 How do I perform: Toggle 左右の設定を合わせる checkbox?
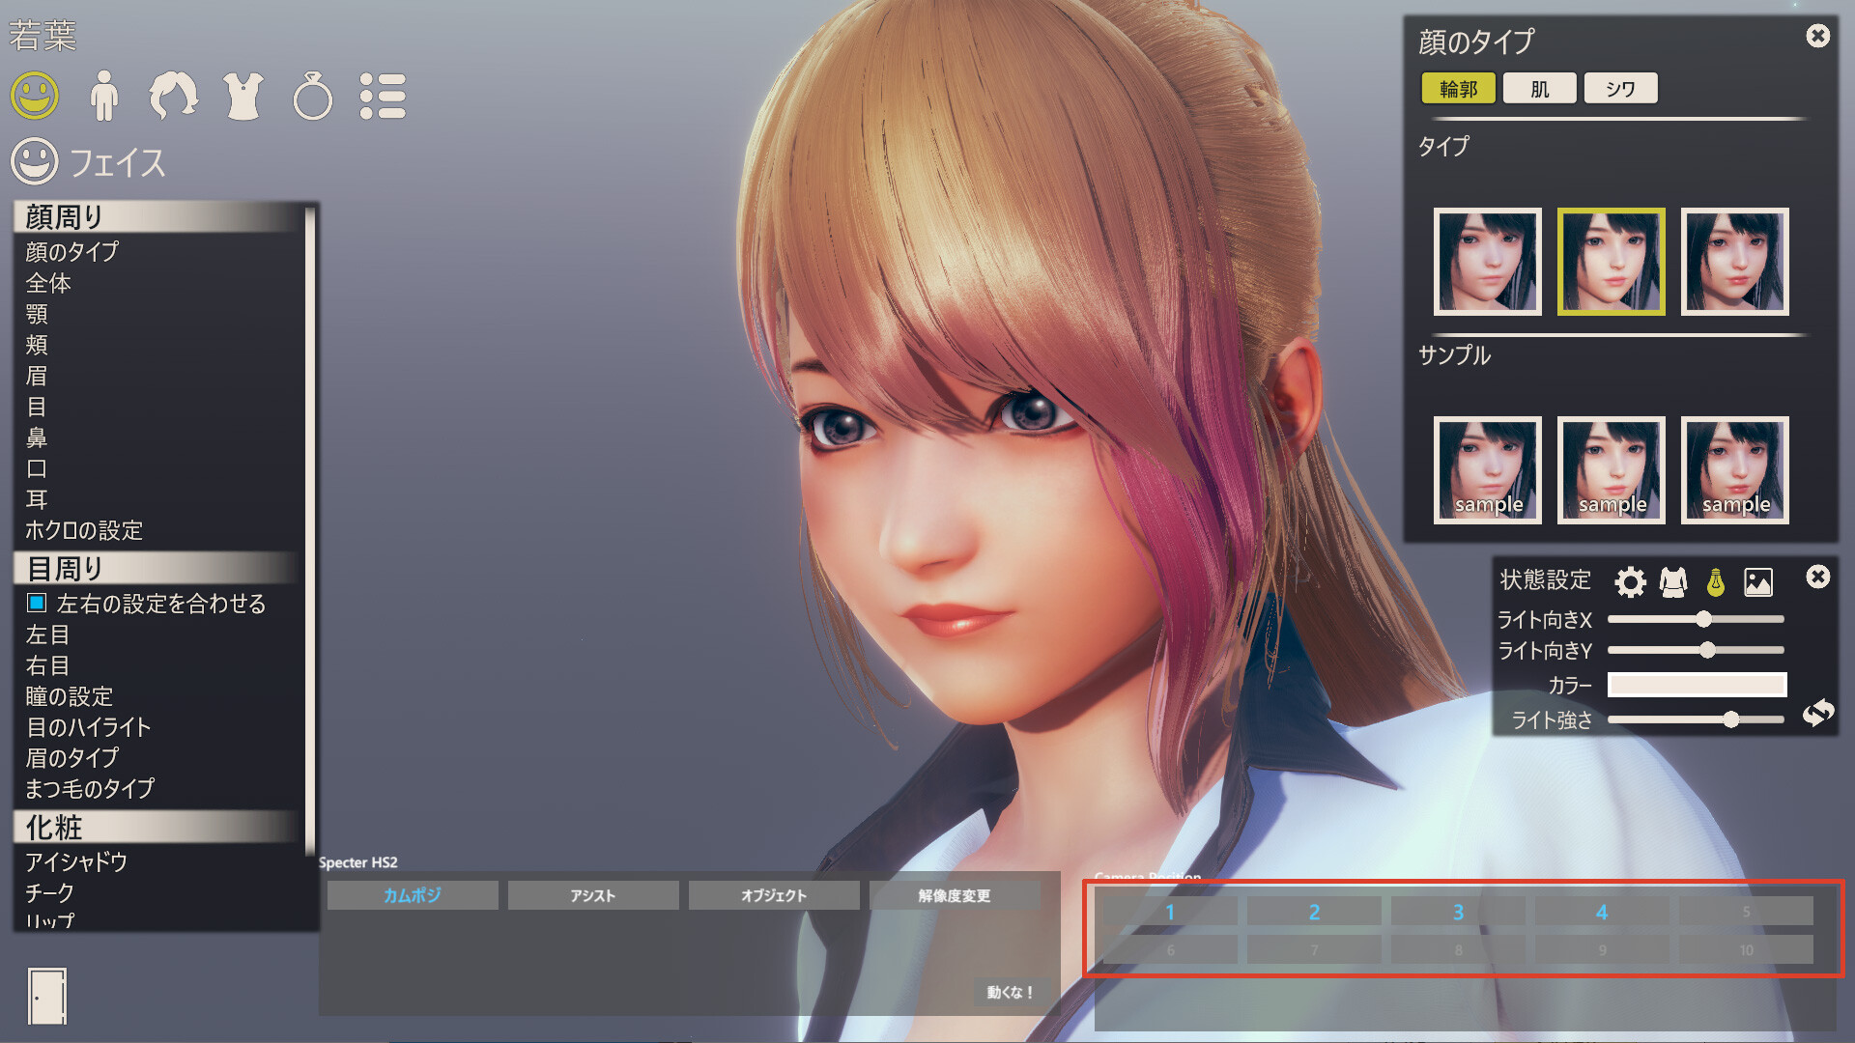37,603
